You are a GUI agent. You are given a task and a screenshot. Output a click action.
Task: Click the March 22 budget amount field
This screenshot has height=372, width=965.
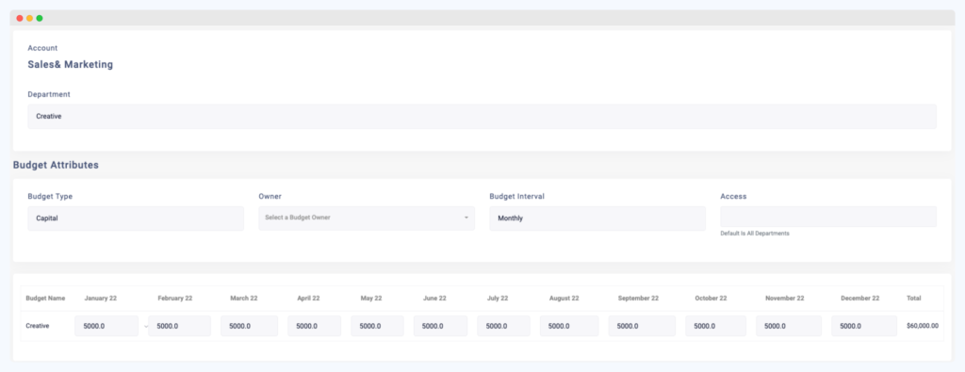(x=249, y=326)
